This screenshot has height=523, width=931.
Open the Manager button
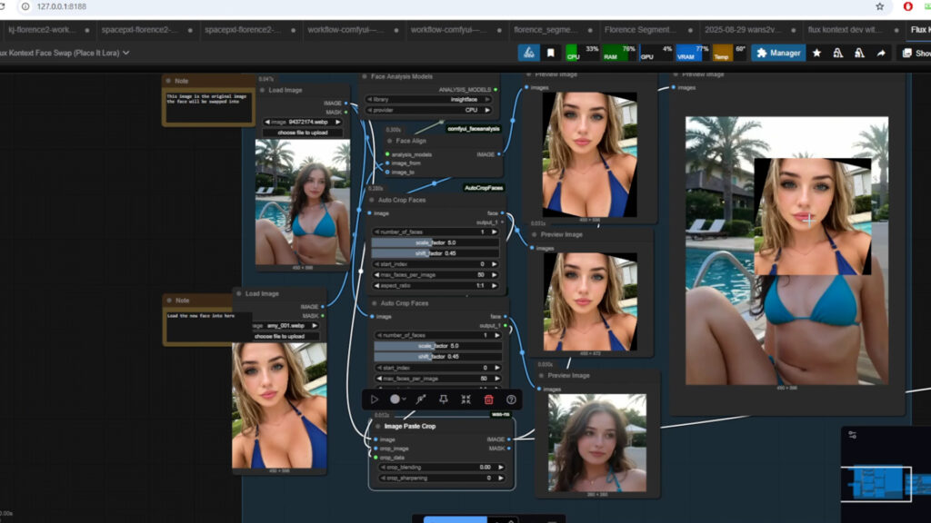[777, 54]
